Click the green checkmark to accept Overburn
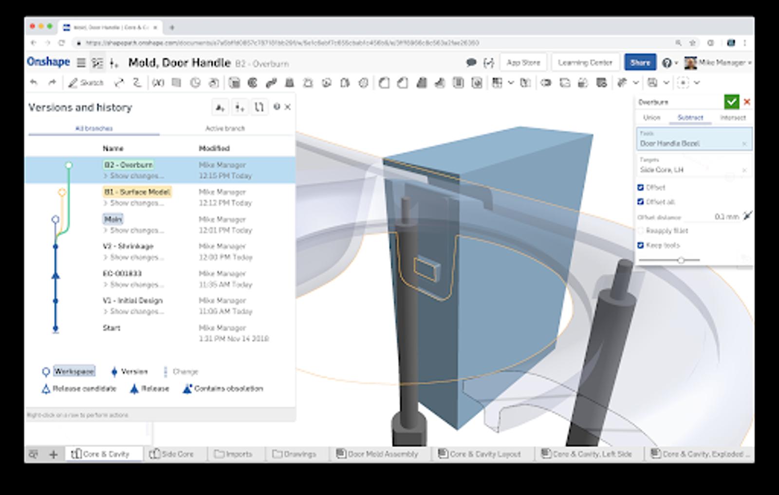This screenshot has height=495, width=779. coord(731,102)
